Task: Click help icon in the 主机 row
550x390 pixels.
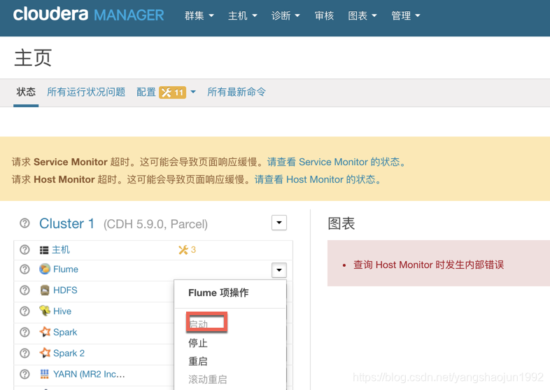Action: [x=24, y=249]
